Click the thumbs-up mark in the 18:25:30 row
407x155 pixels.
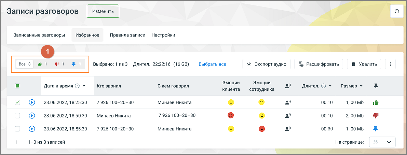(x=376, y=102)
